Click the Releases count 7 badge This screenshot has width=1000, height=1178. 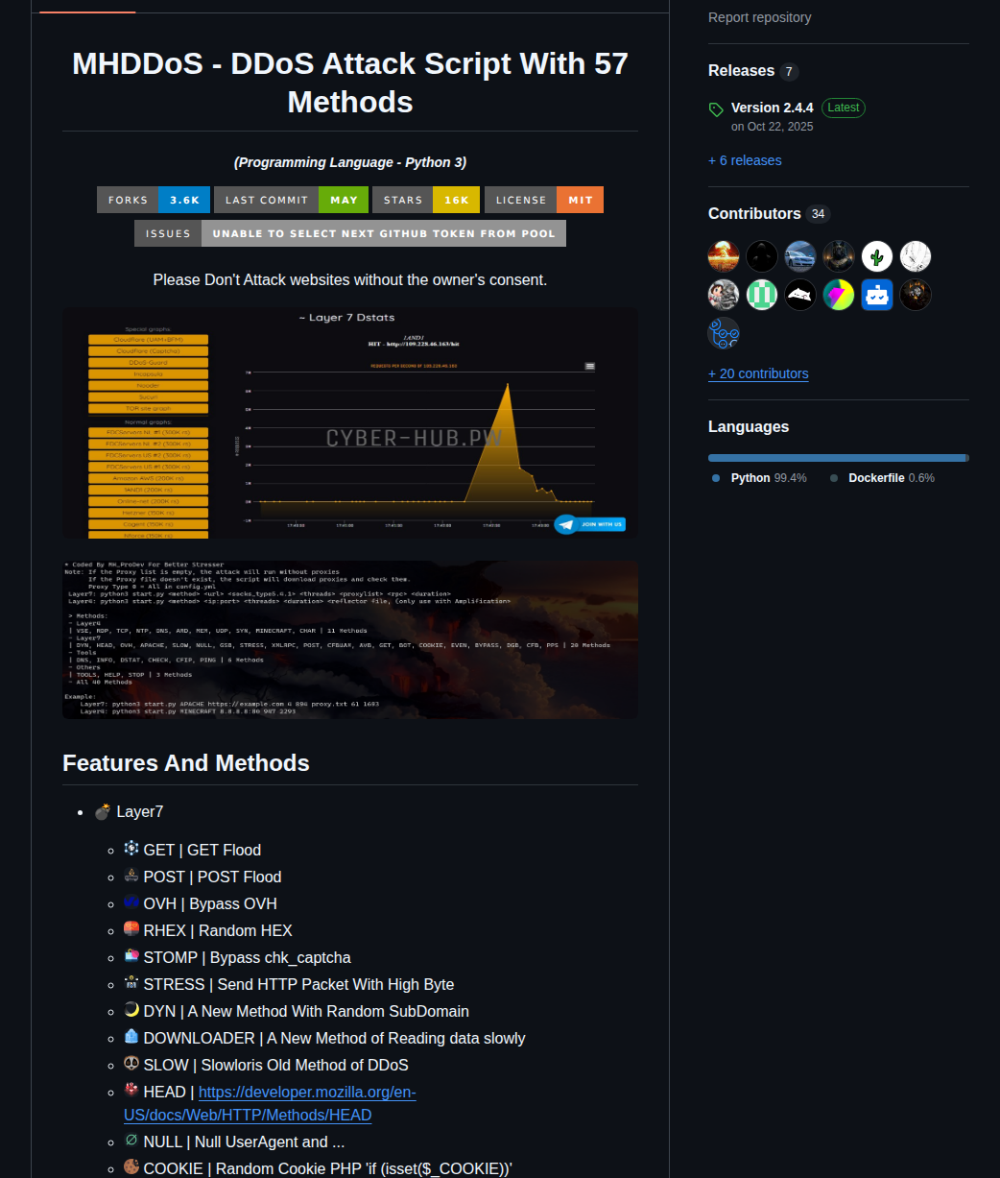[x=789, y=72]
